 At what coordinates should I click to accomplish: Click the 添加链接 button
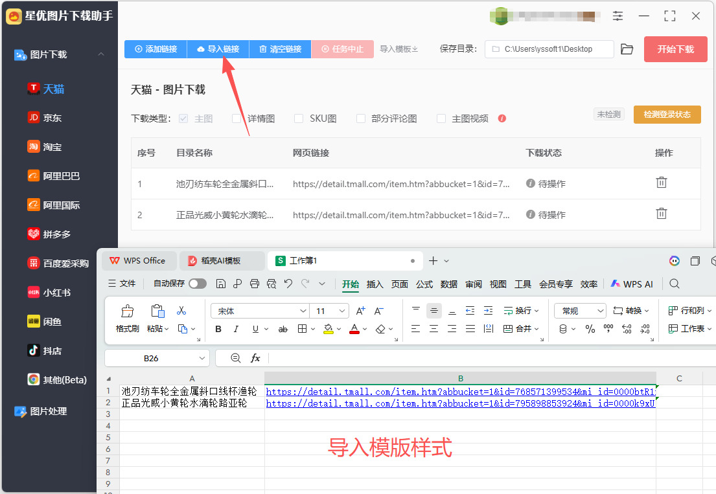pos(156,49)
